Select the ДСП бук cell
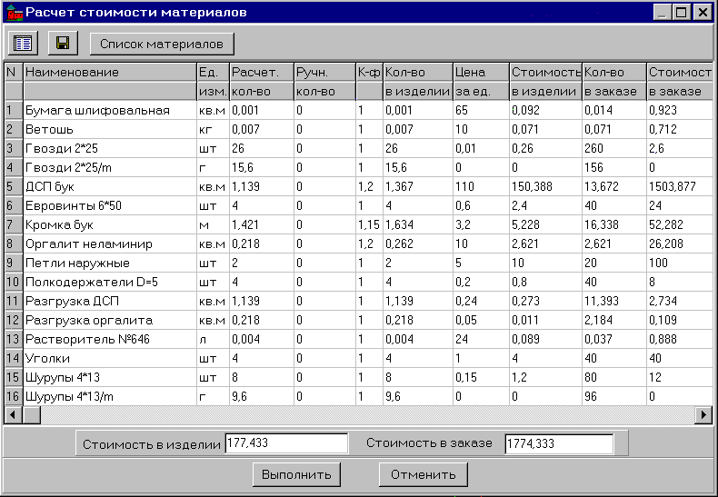718x497 pixels. (x=110, y=187)
